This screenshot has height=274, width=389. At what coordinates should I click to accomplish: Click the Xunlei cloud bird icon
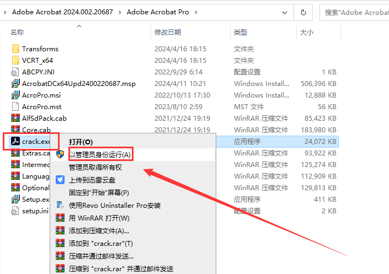(x=60, y=180)
